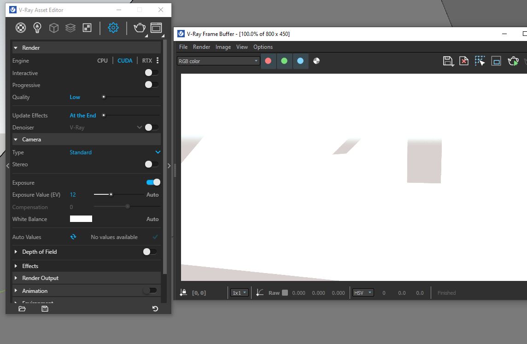Open File menu in Frame Buffer
527x344 pixels.
pyautogui.click(x=183, y=47)
